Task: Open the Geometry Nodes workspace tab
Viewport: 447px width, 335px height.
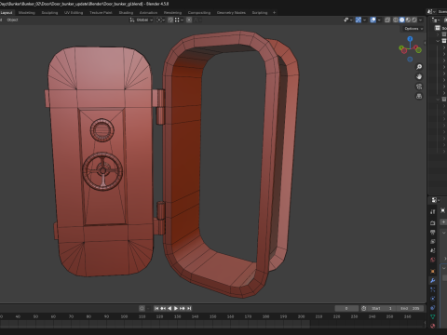Action: click(231, 13)
